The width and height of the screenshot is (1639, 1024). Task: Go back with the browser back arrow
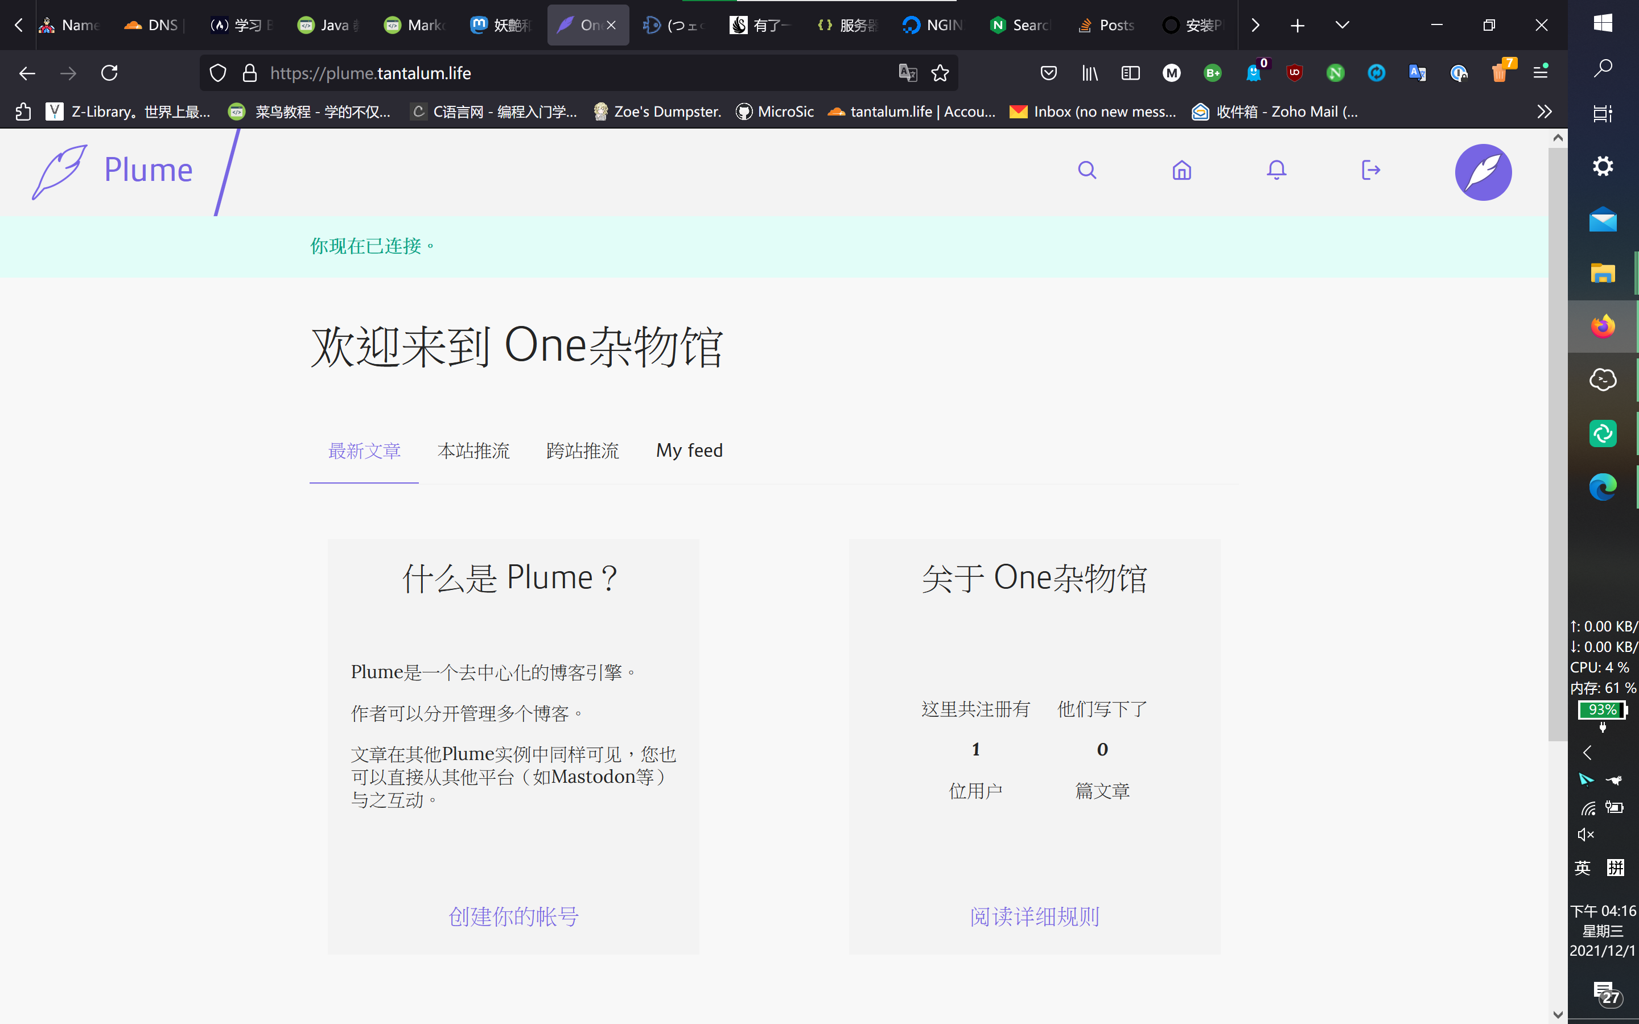click(27, 73)
